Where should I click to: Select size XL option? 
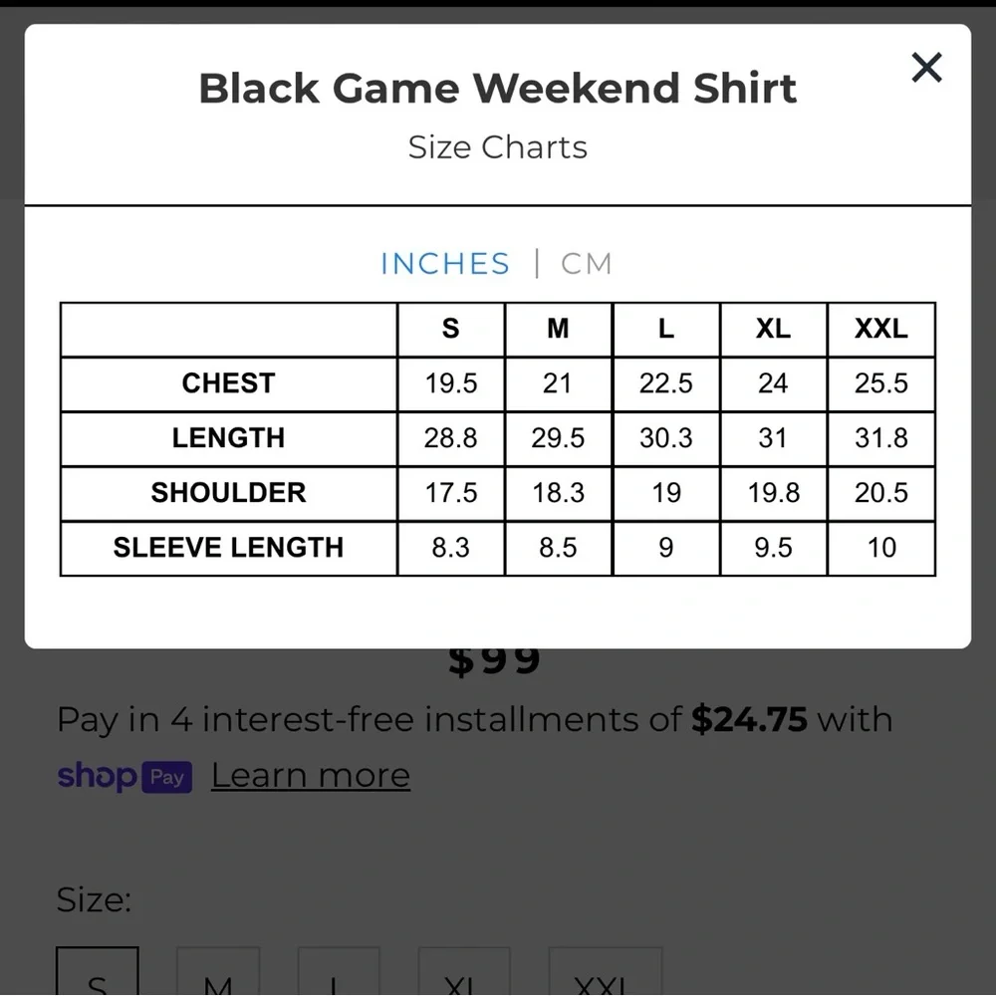[464, 970]
